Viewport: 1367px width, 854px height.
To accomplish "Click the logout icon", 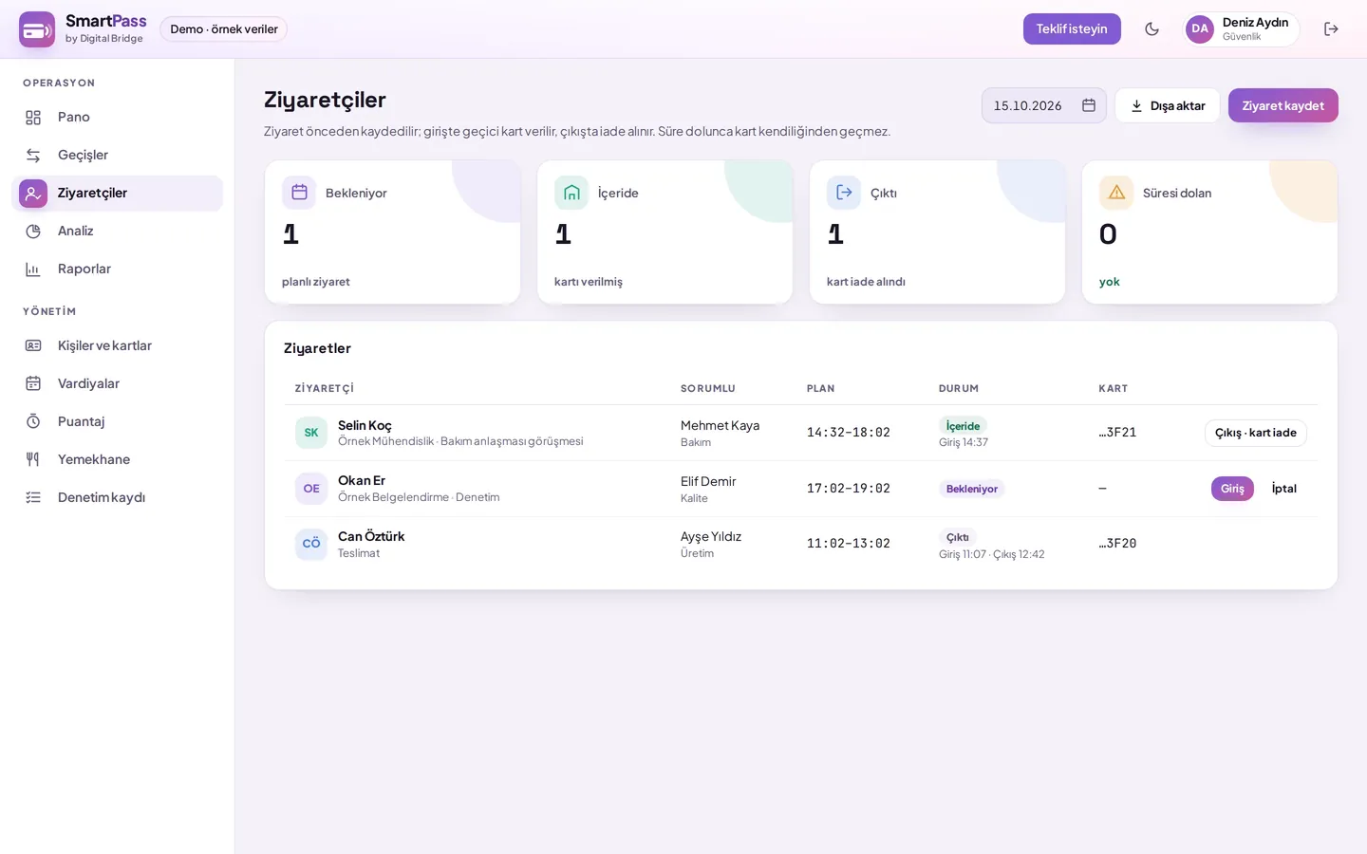I will tap(1331, 29).
